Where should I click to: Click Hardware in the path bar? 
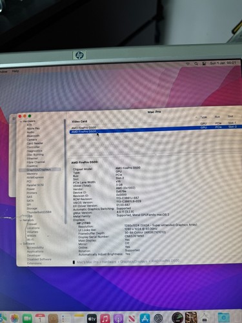(109, 262)
